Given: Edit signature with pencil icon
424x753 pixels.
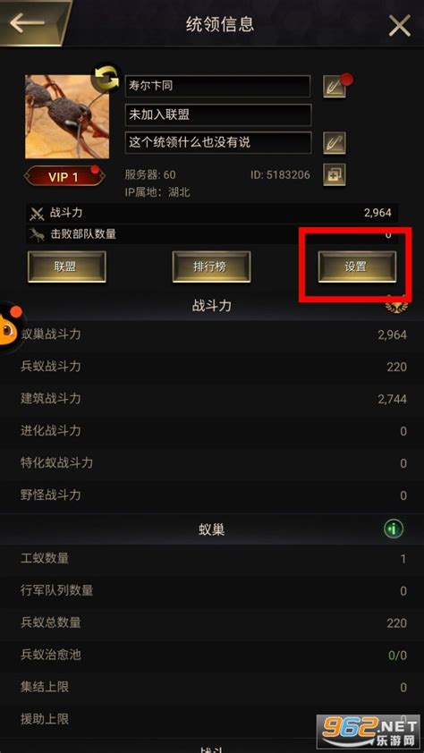Looking at the screenshot, I should [335, 142].
